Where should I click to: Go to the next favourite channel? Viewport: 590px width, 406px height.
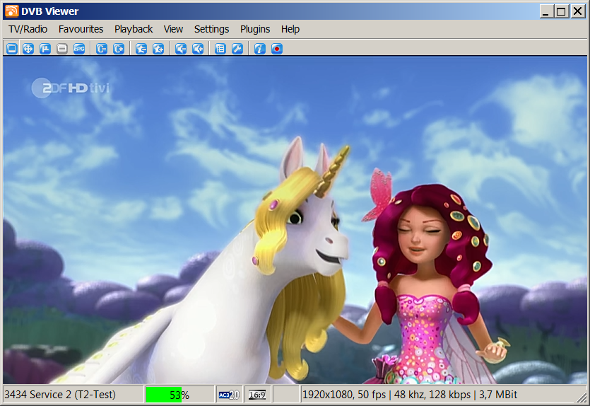coord(158,49)
